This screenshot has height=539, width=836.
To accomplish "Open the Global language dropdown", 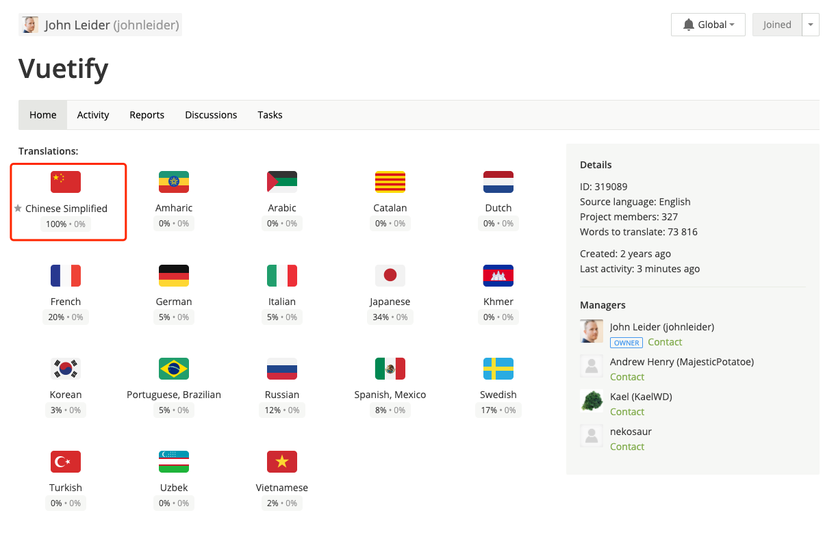I will coord(708,24).
